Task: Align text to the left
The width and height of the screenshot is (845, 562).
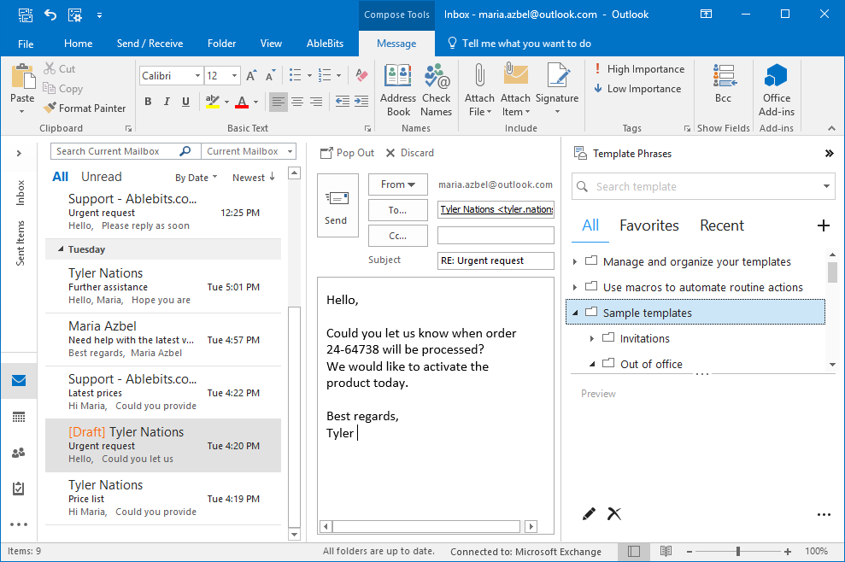Action: [278, 102]
